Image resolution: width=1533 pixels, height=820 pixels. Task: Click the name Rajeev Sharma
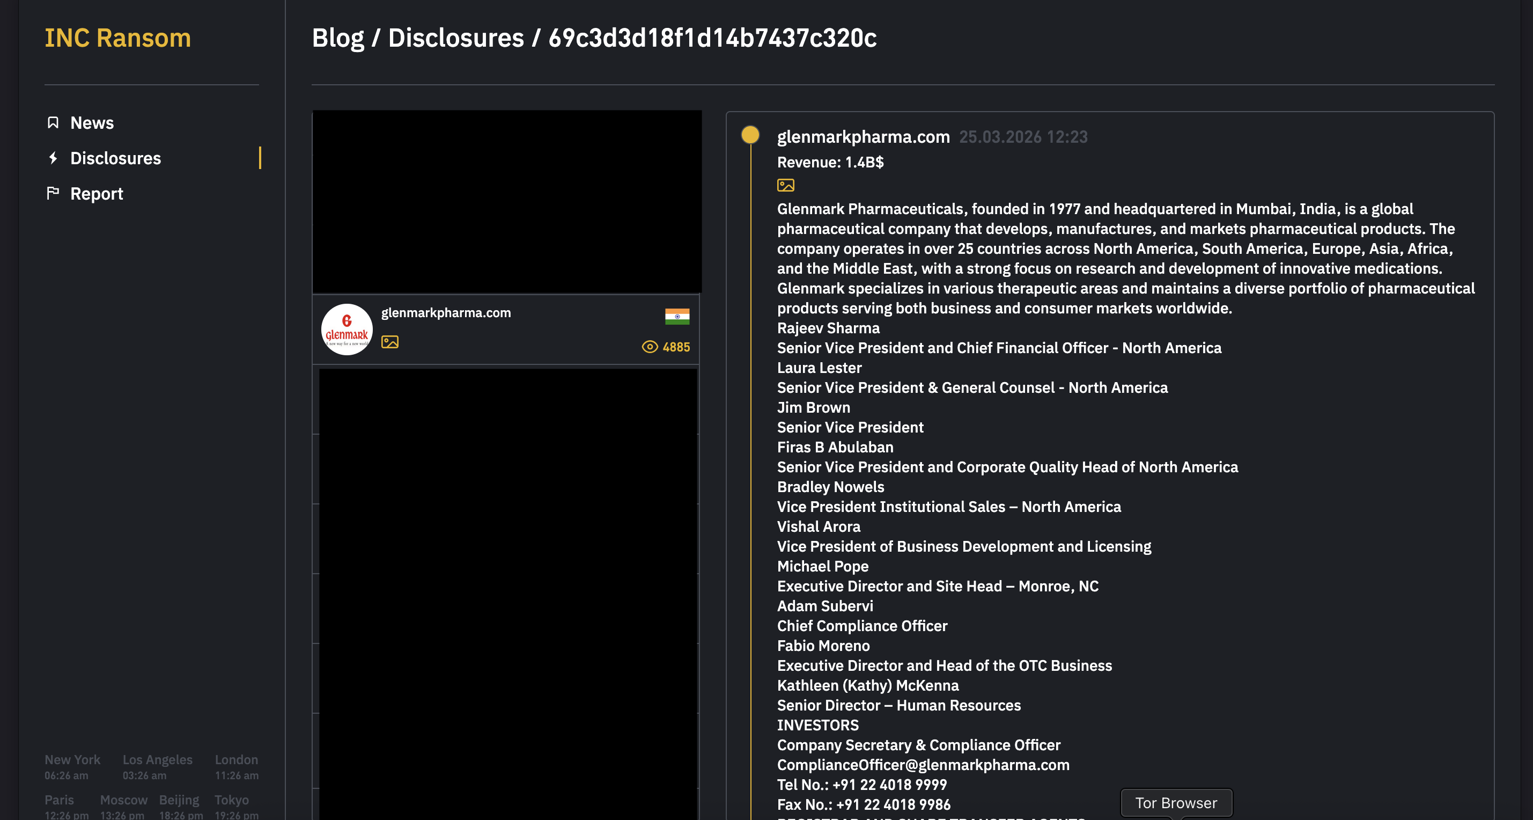point(828,328)
